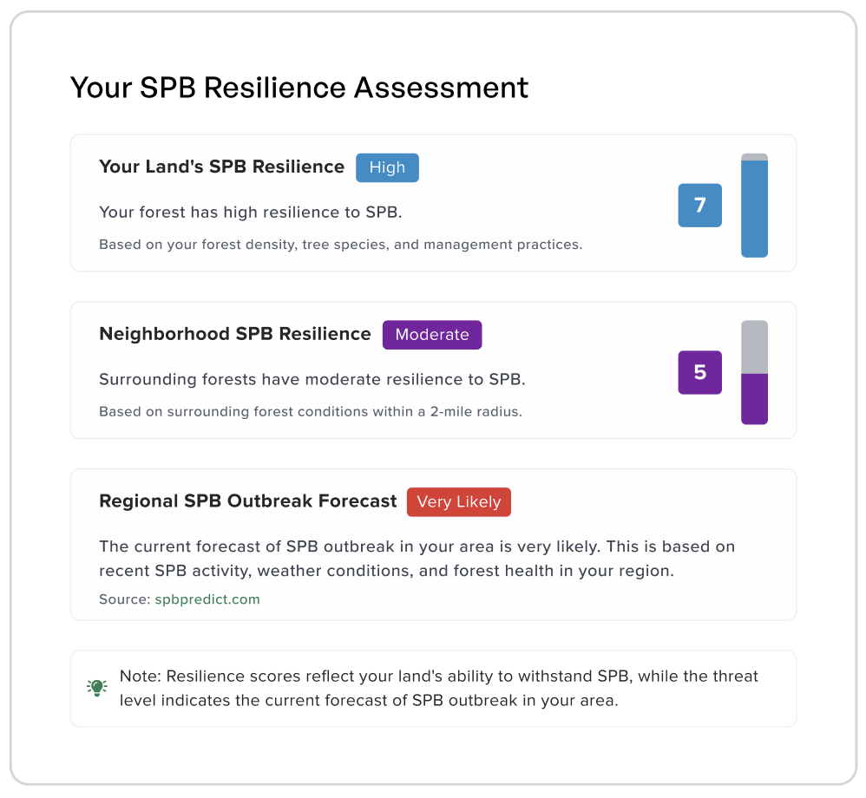Expand the Your Land's SPB Resilience section
The height and width of the screenshot is (798, 866).
(221, 167)
